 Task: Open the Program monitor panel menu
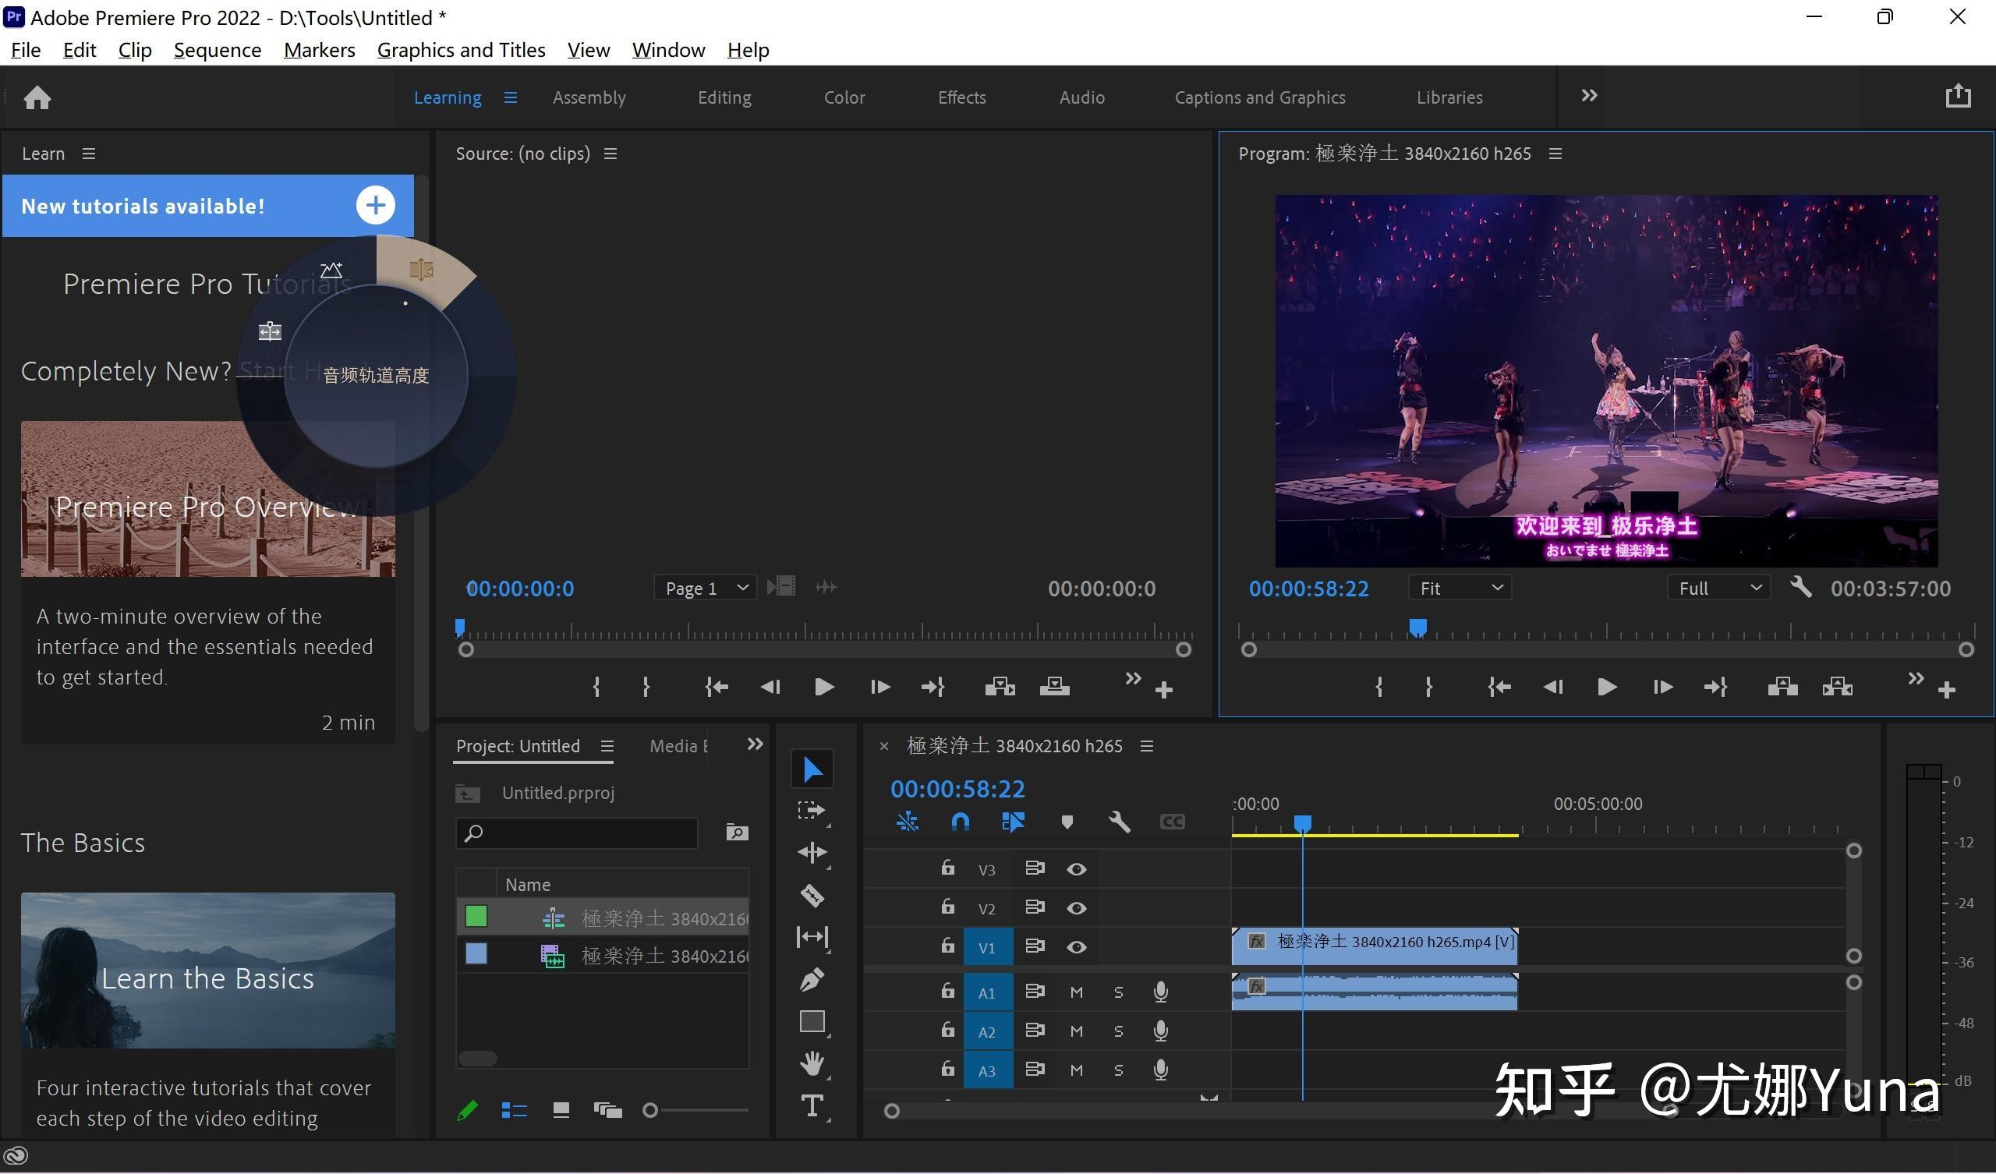[x=1555, y=154]
